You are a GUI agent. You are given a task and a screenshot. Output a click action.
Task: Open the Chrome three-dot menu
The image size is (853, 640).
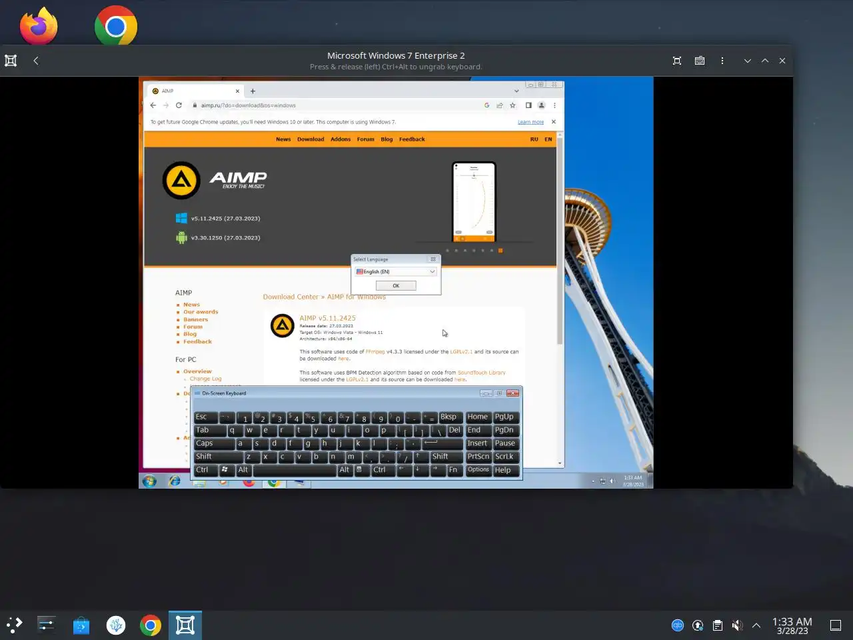[x=554, y=105]
